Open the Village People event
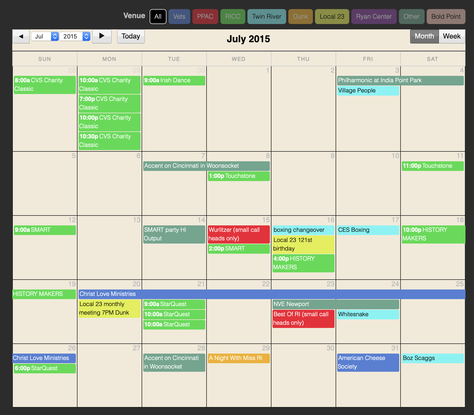Screen dimensions: 474x415 coord(368,91)
